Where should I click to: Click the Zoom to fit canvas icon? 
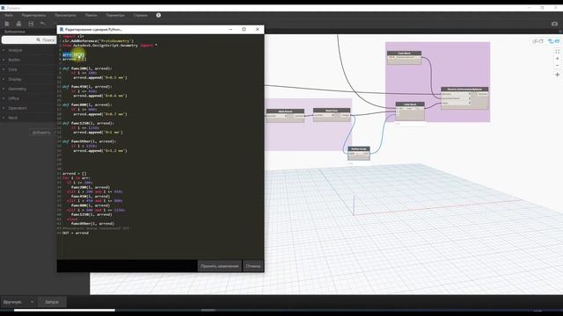tap(557, 52)
